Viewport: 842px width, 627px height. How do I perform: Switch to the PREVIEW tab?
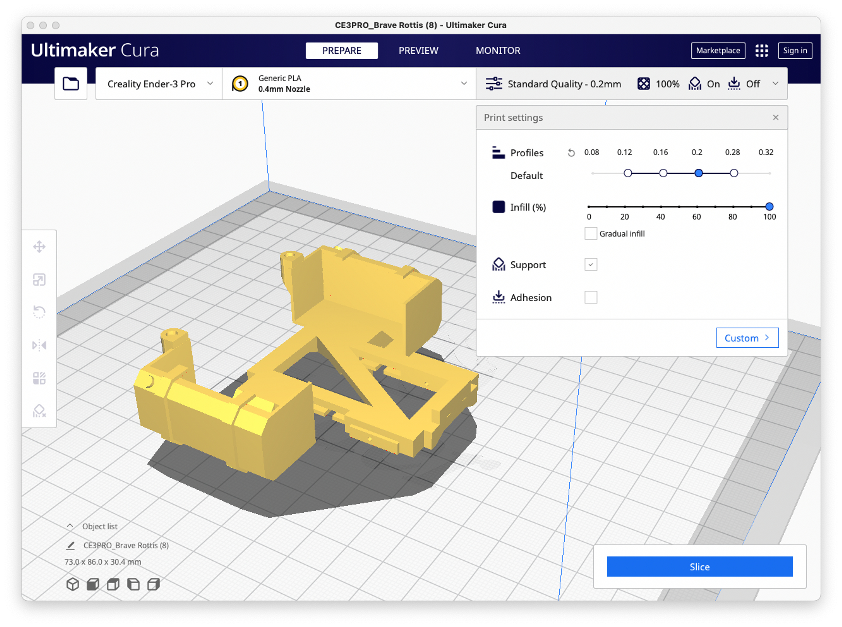[418, 51]
